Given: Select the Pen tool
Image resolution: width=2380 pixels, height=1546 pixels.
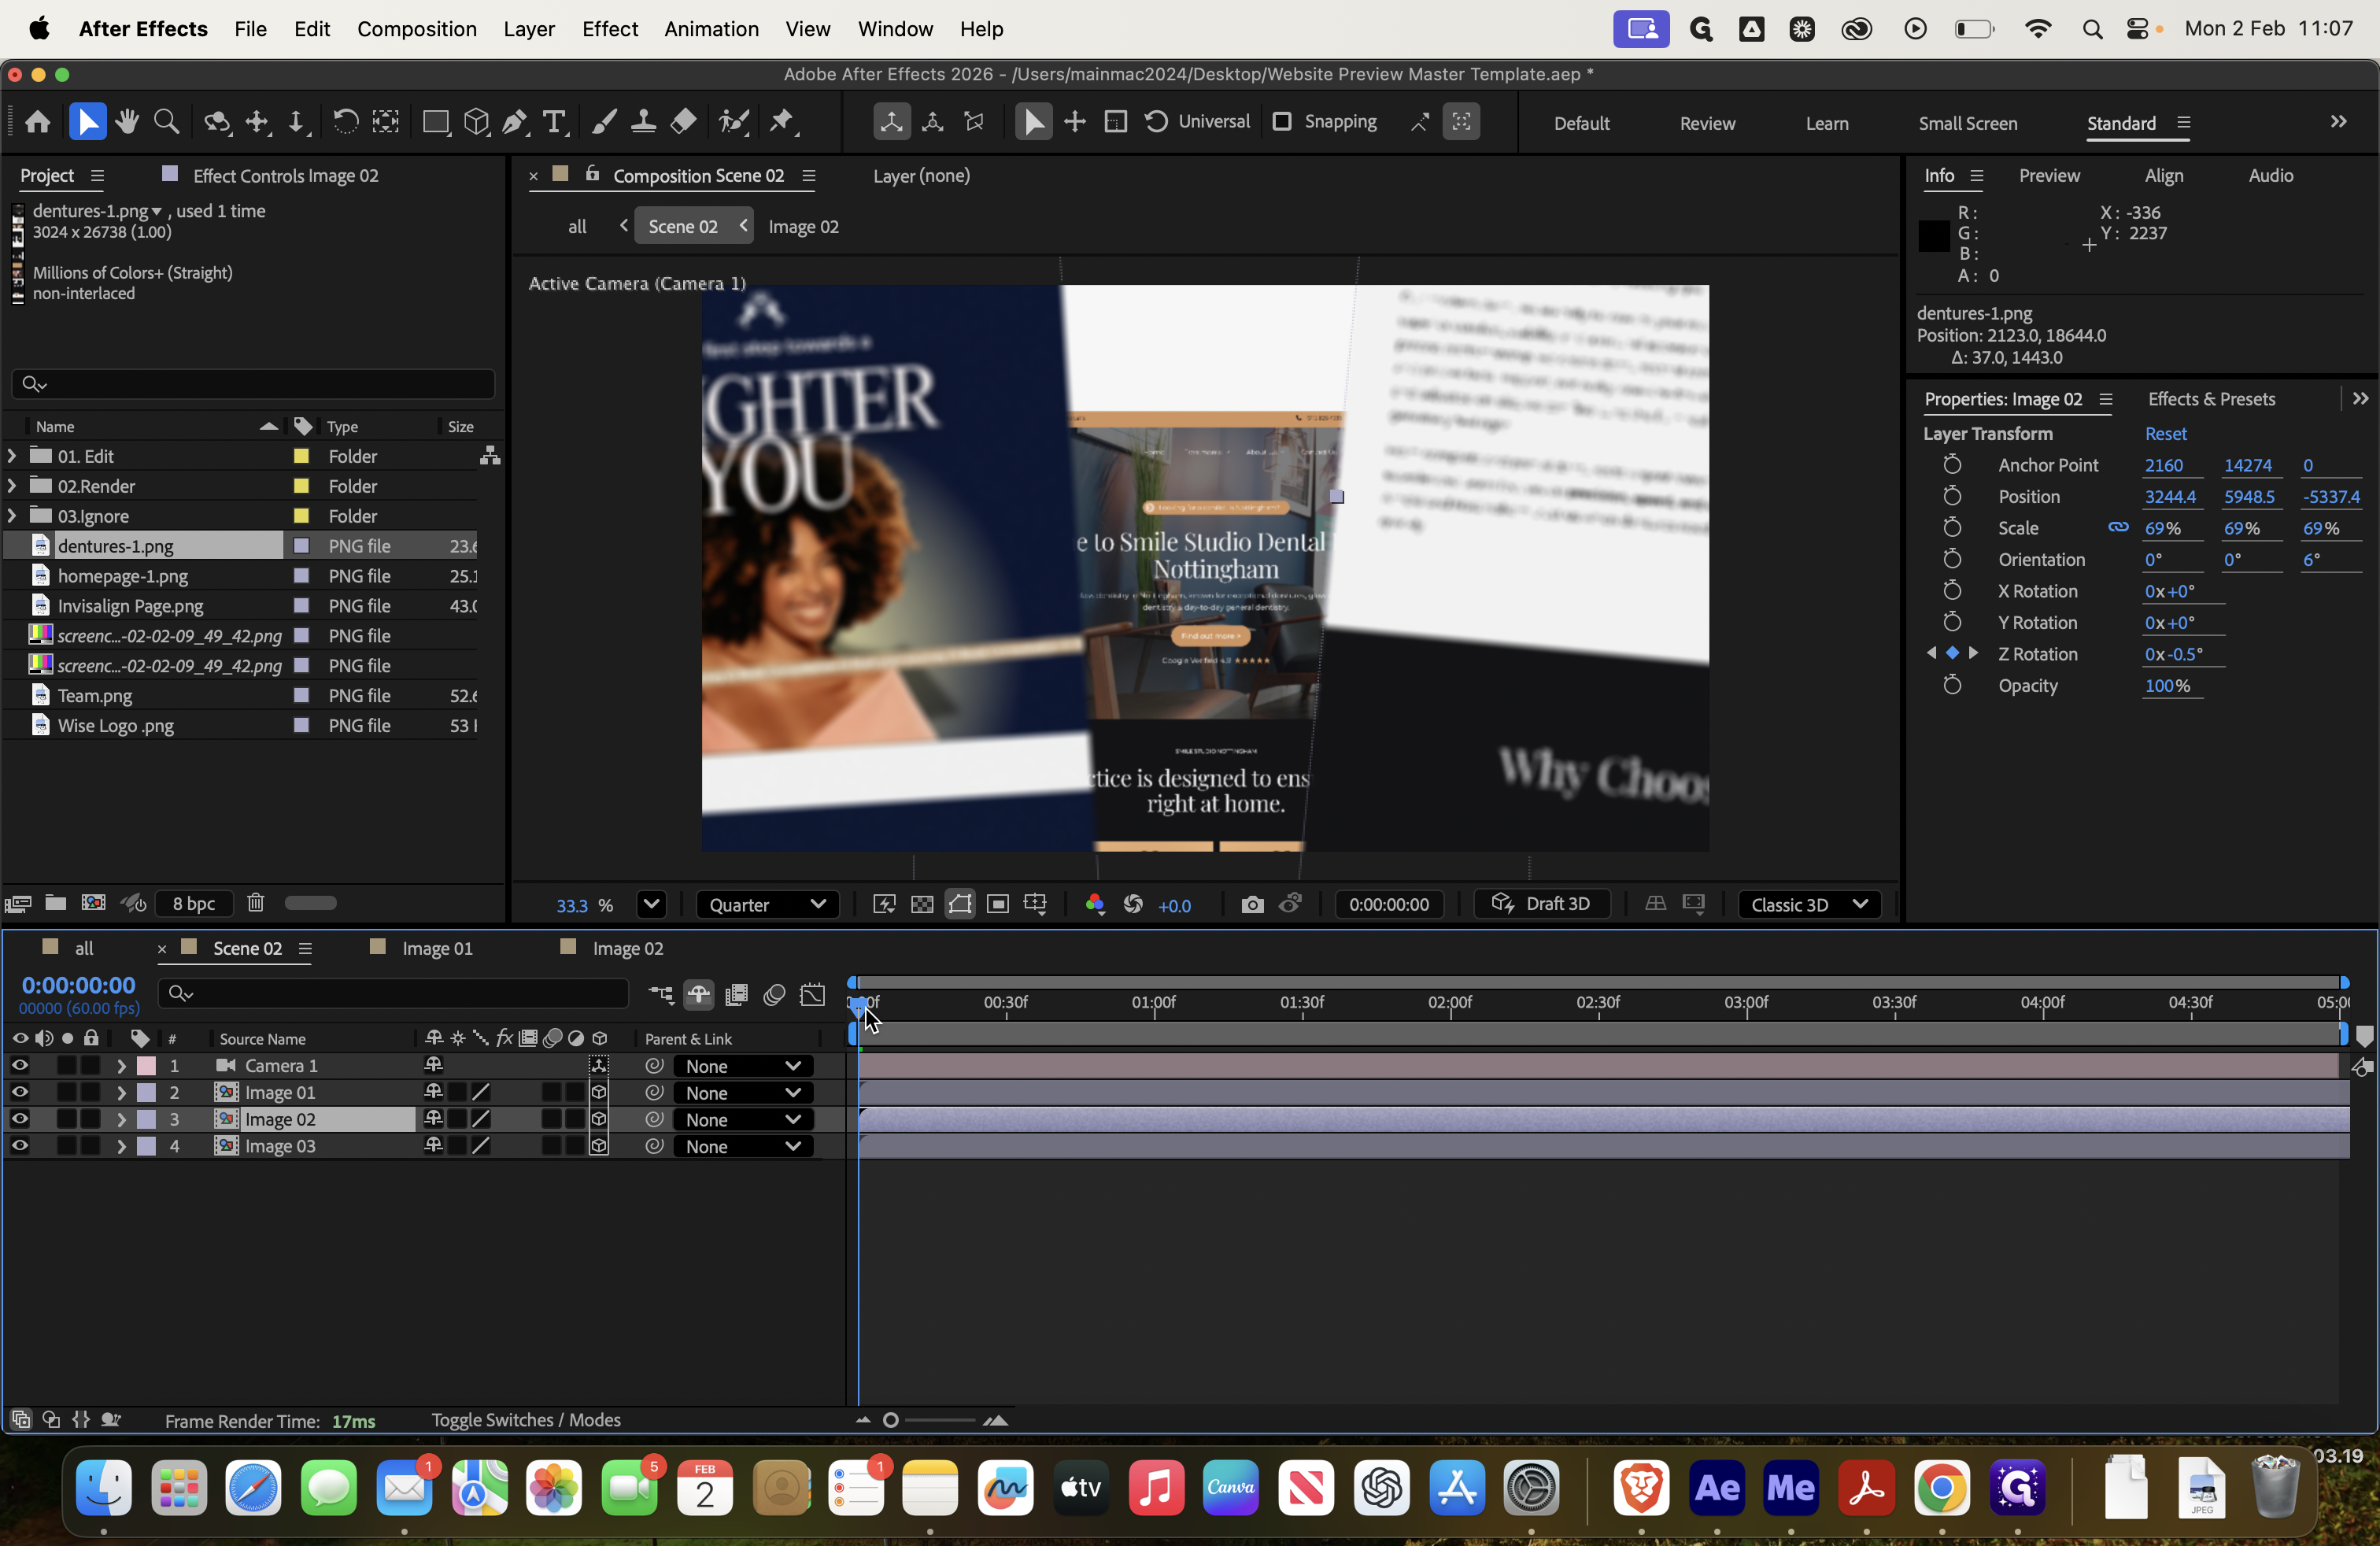Looking at the screenshot, I should [514, 122].
